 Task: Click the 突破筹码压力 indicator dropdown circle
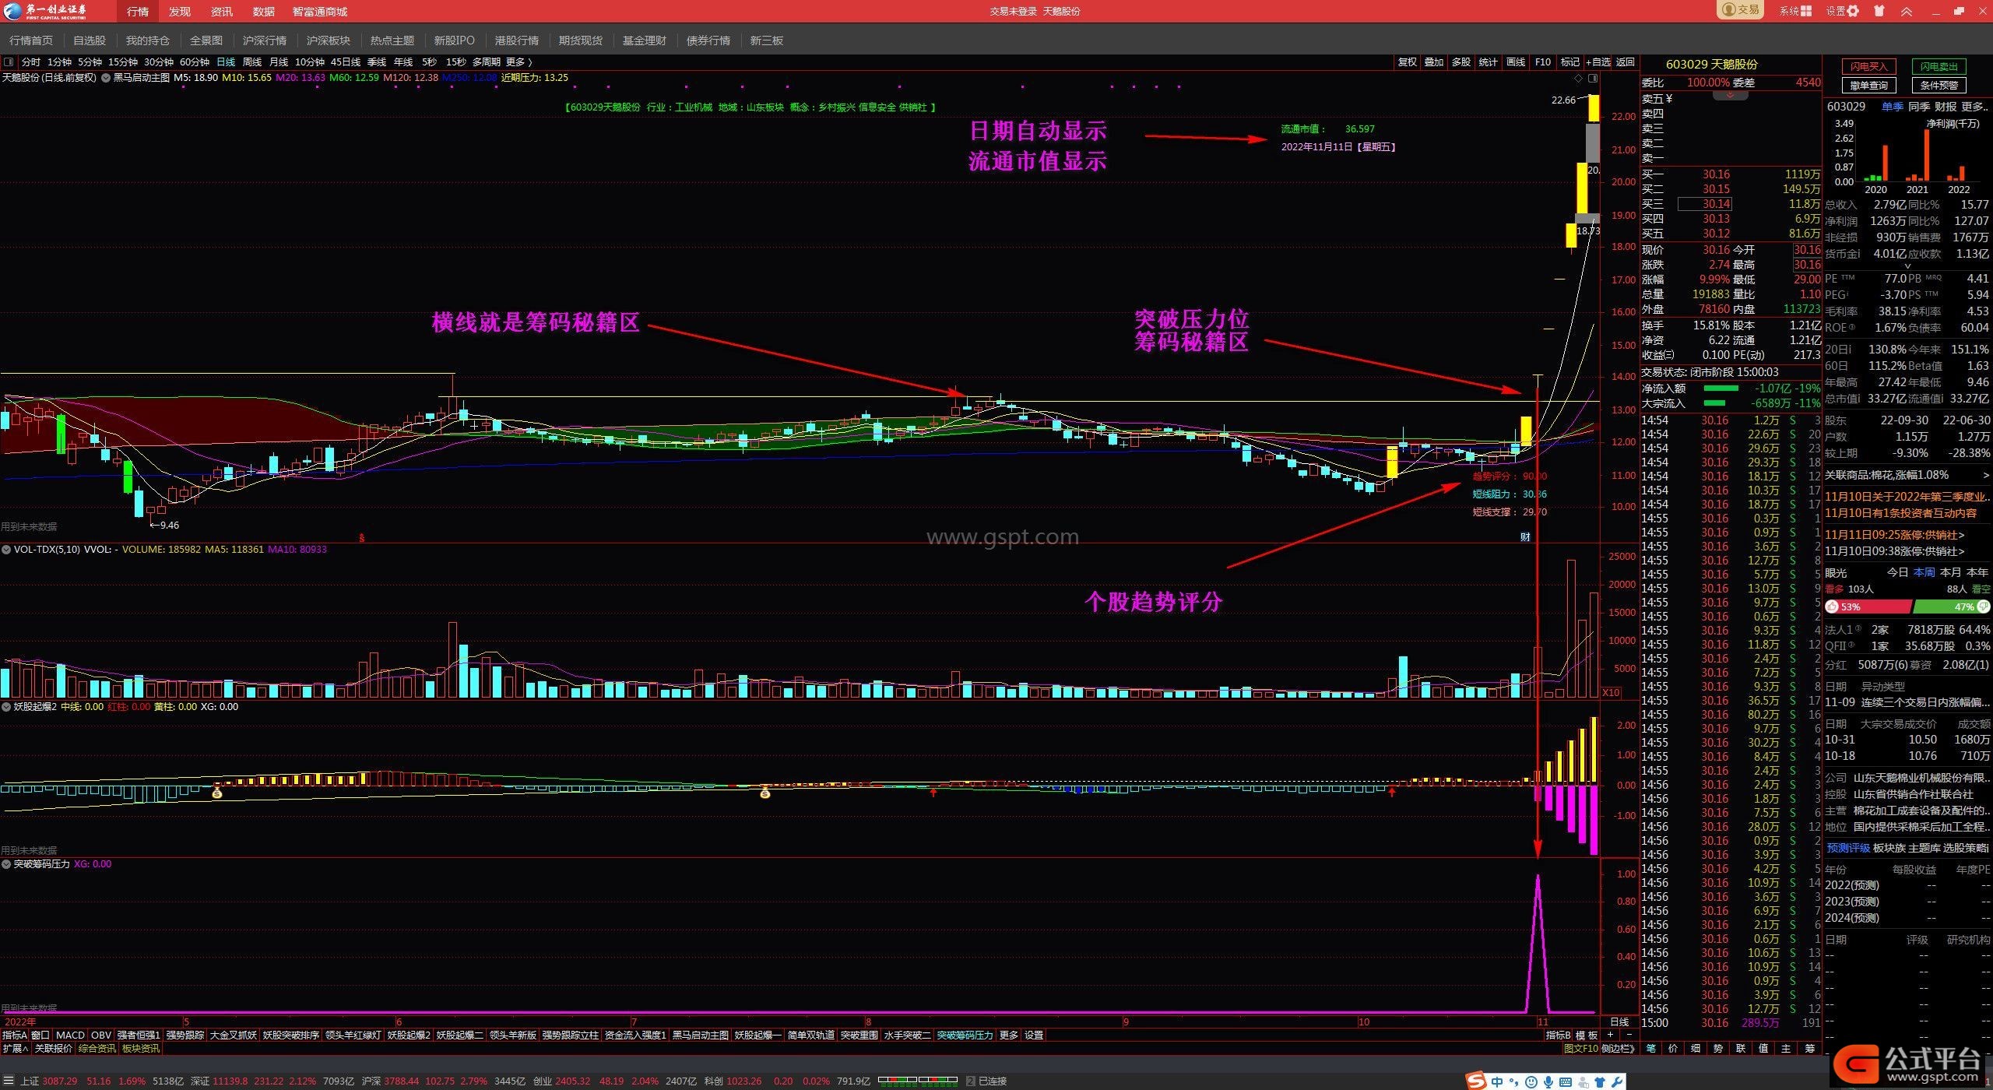(6, 864)
